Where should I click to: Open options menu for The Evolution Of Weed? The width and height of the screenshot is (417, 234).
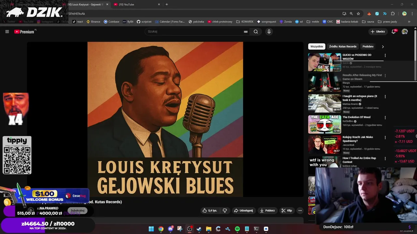coord(385,118)
